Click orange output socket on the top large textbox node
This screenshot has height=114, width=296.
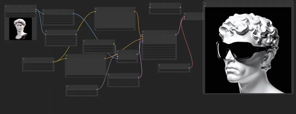(135, 11)
